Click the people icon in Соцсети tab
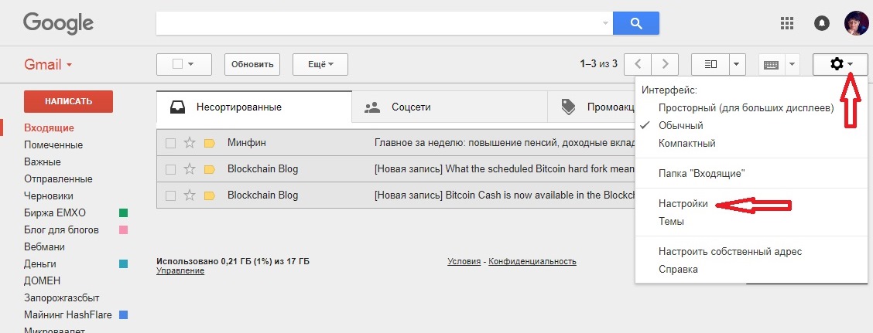 (372, 107)
